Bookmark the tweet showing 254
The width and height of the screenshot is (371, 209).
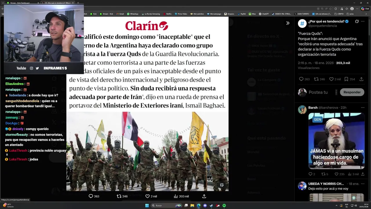(346, 79)
